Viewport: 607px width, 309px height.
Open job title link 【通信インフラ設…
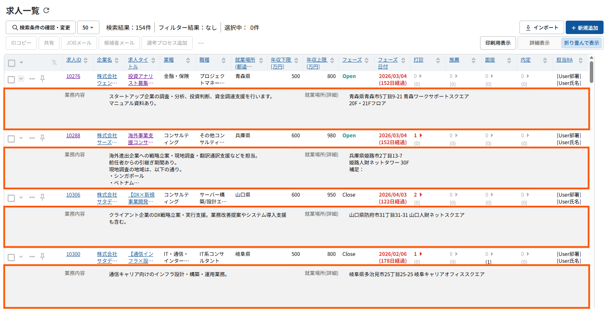[x=141, y=257]
